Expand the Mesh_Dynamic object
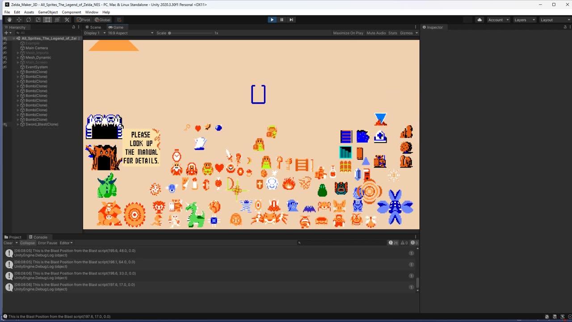The image size is (572, 322). 18,58
